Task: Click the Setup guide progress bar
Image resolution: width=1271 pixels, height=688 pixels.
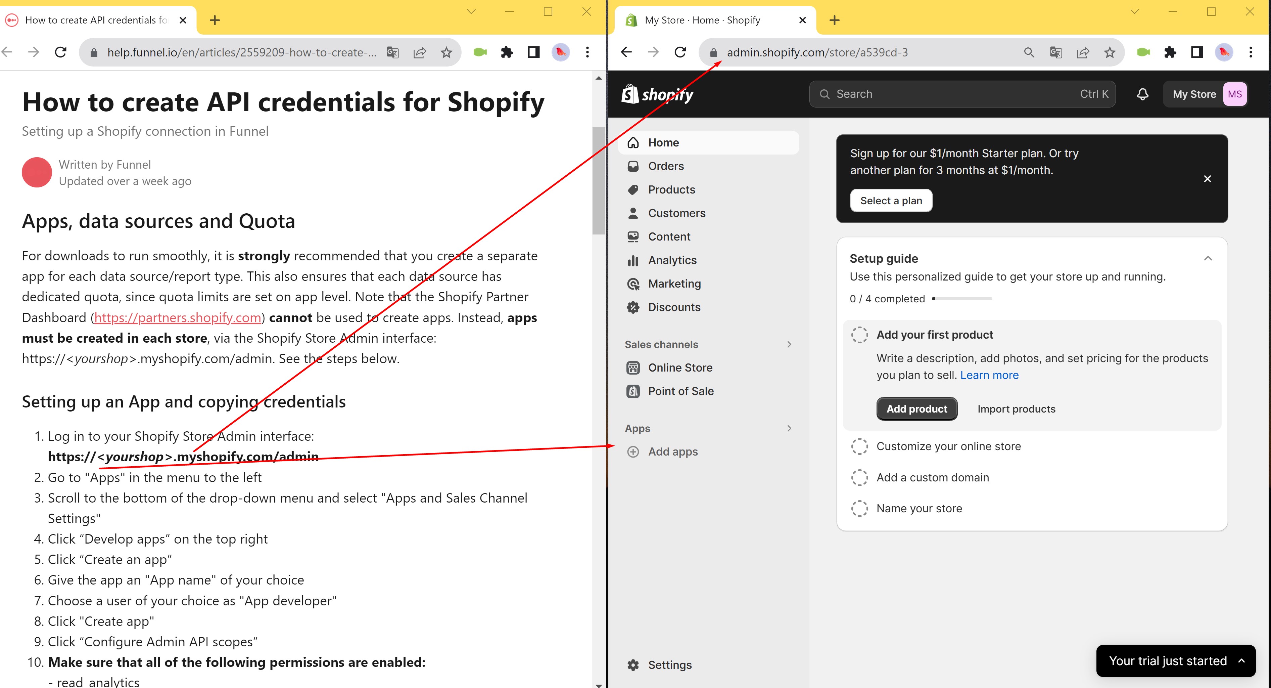Action: [x=961, y=299]
